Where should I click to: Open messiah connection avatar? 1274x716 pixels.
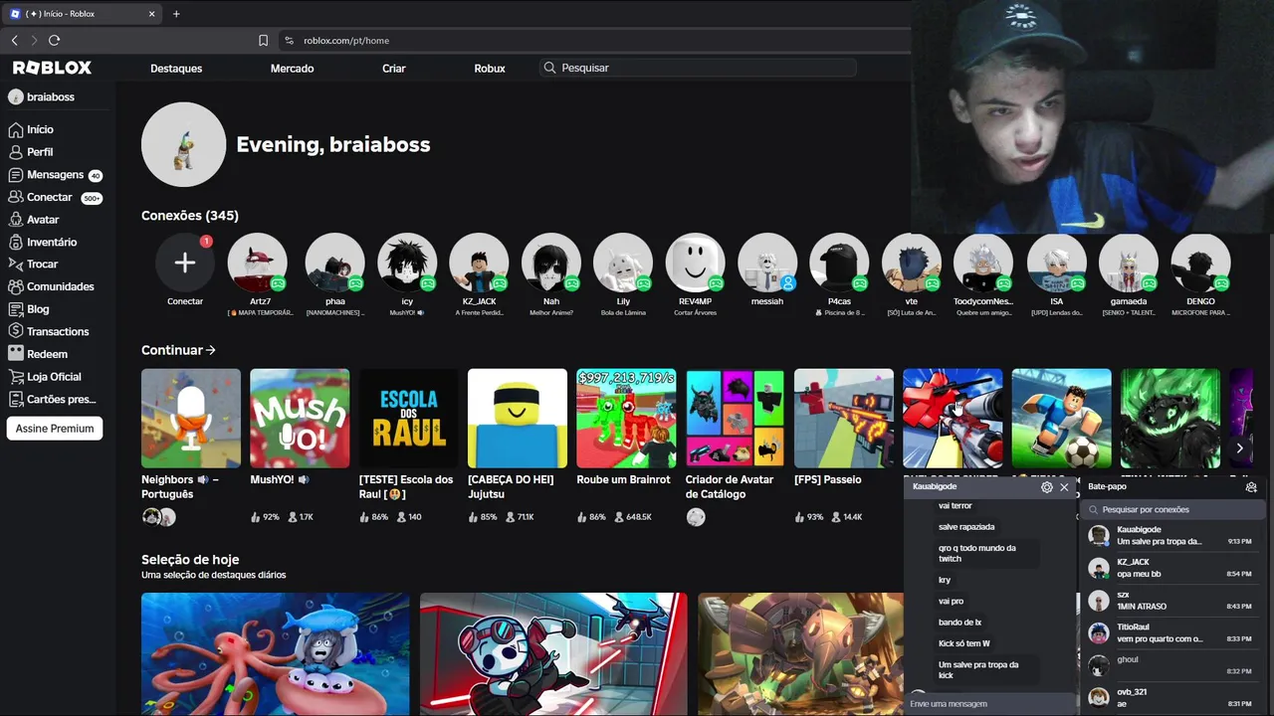pos(767,263)
